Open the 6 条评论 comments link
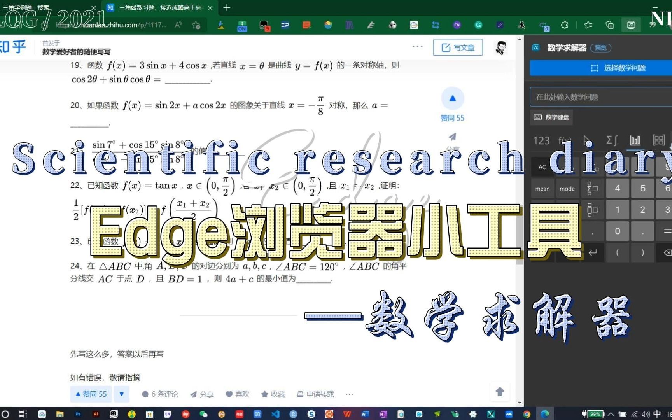 [160, 394]
